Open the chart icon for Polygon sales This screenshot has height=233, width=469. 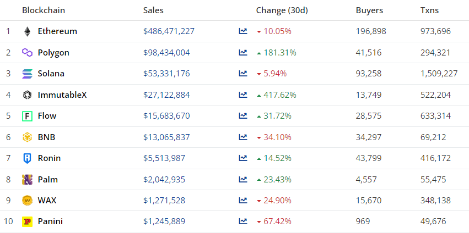click(x=243, y=53)
